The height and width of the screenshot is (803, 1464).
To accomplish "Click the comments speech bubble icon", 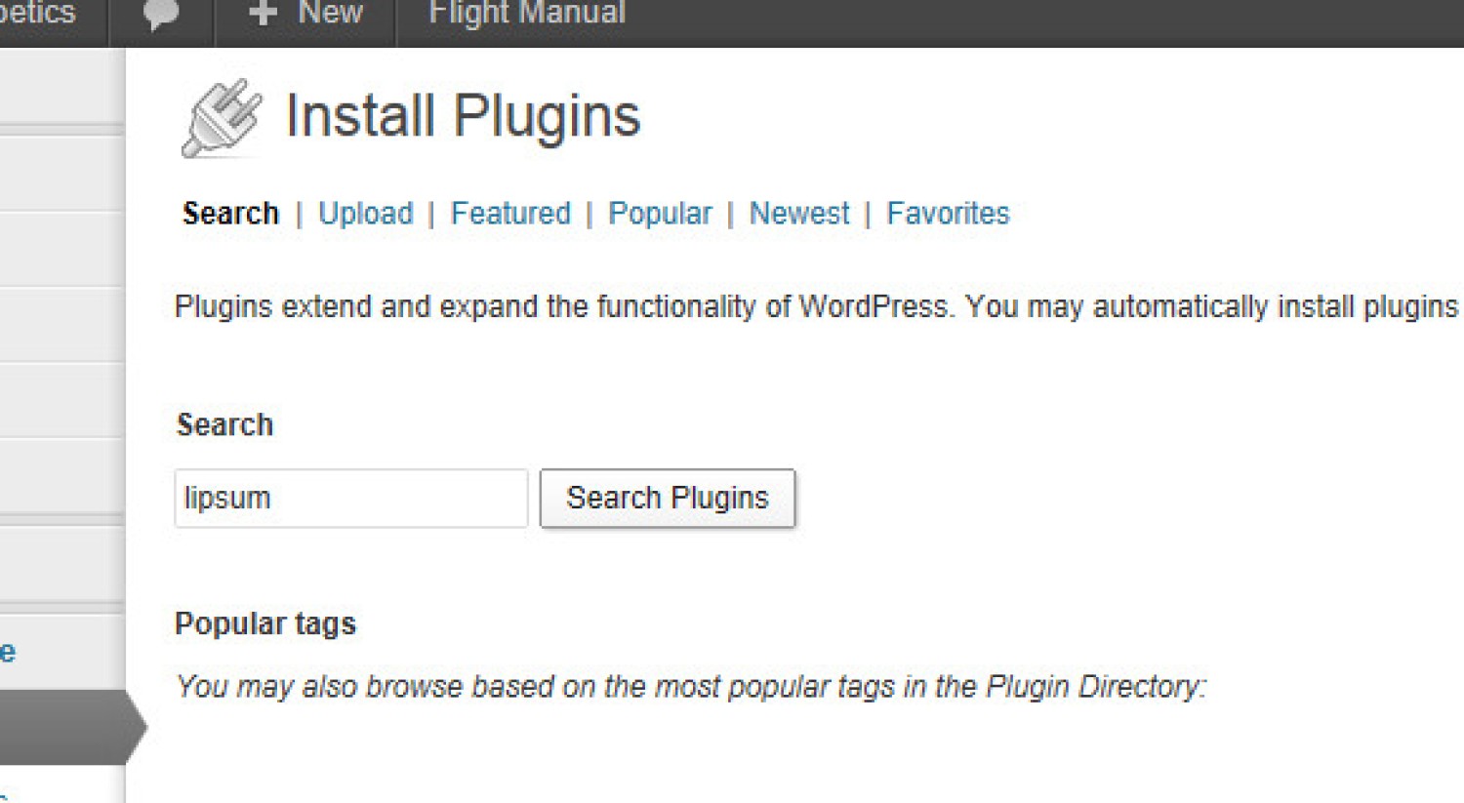I will (161, 15).
